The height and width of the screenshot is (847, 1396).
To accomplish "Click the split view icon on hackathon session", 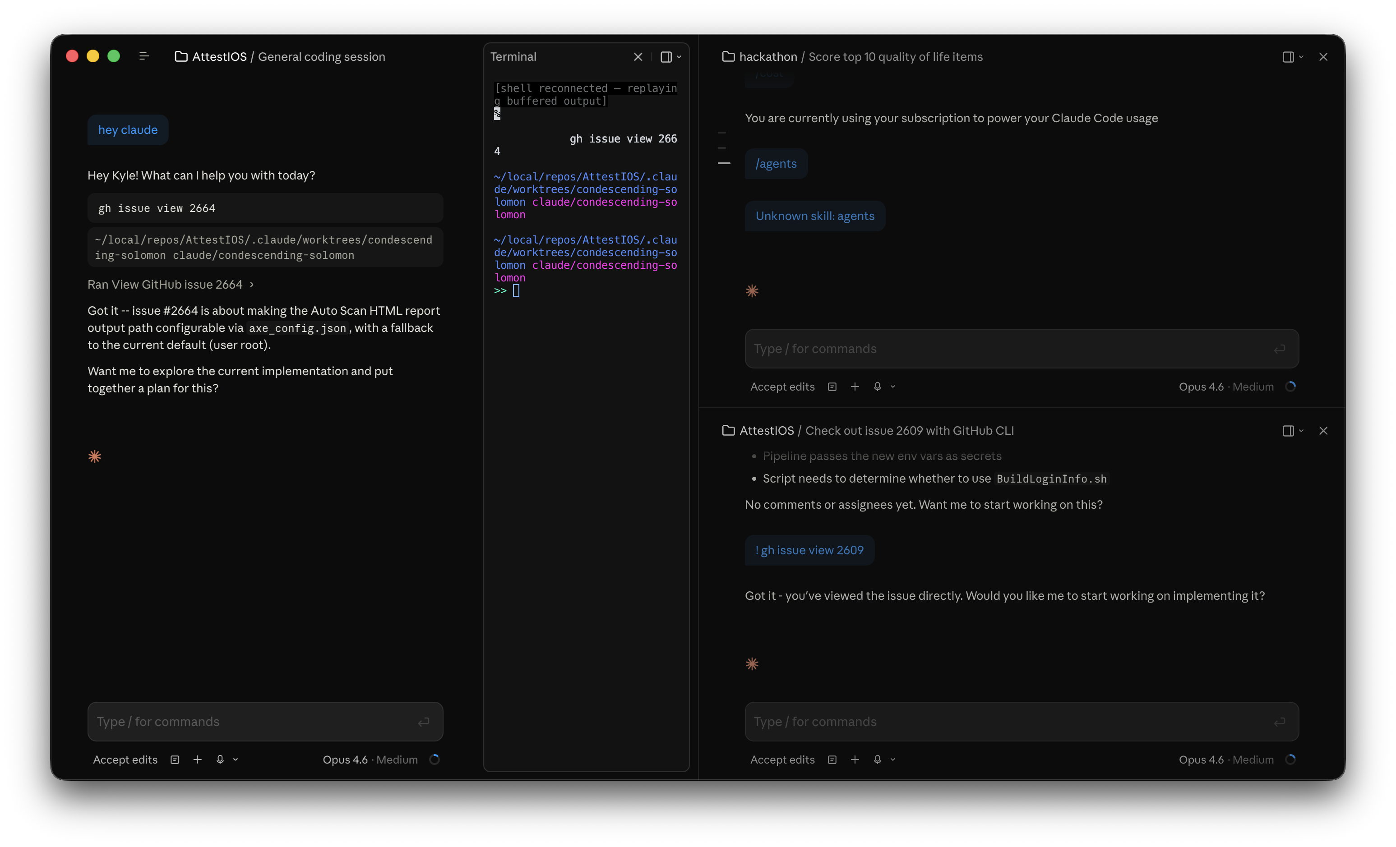I will coord(1288,57).
